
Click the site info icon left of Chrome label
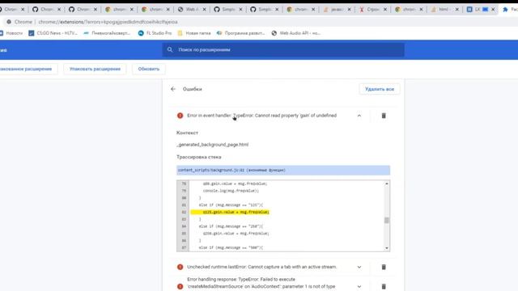click(9, 22)
